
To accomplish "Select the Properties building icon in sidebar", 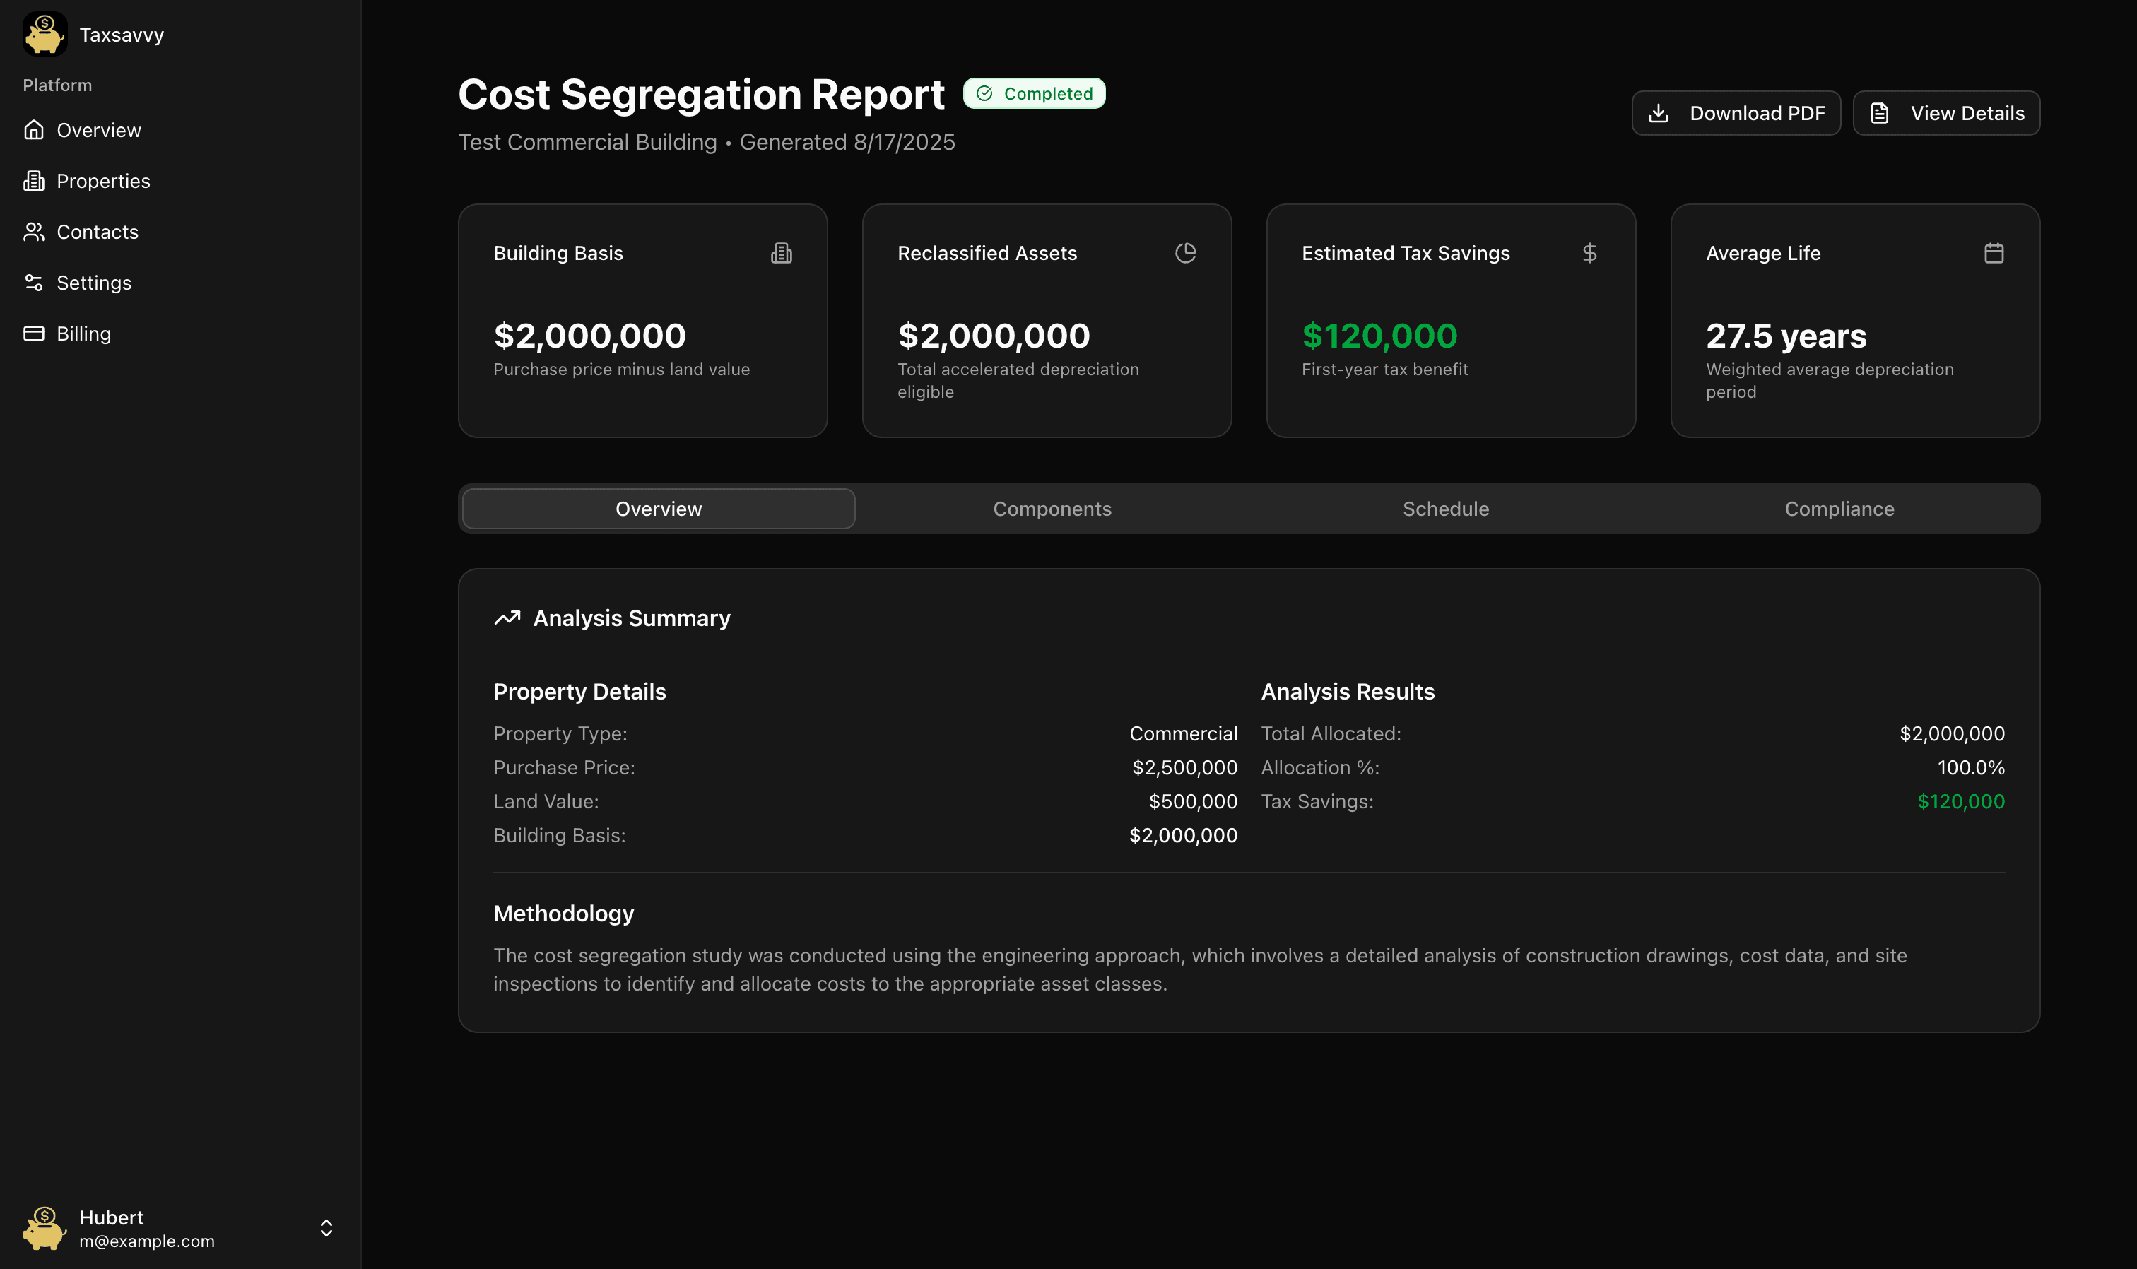I will tap(34, 180).
